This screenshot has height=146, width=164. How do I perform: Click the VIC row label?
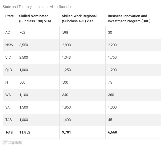[x=8, y=57]
